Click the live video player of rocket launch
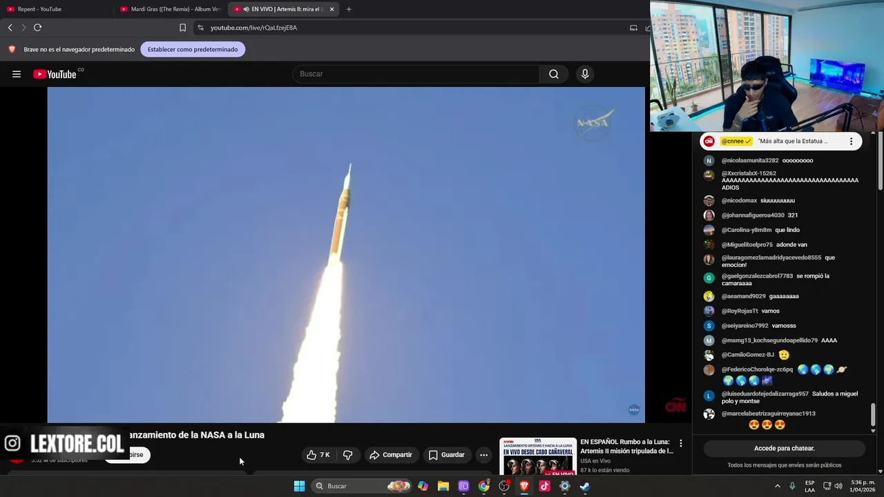The width and height of the screenshot is (884, 497). coord(346,255)
